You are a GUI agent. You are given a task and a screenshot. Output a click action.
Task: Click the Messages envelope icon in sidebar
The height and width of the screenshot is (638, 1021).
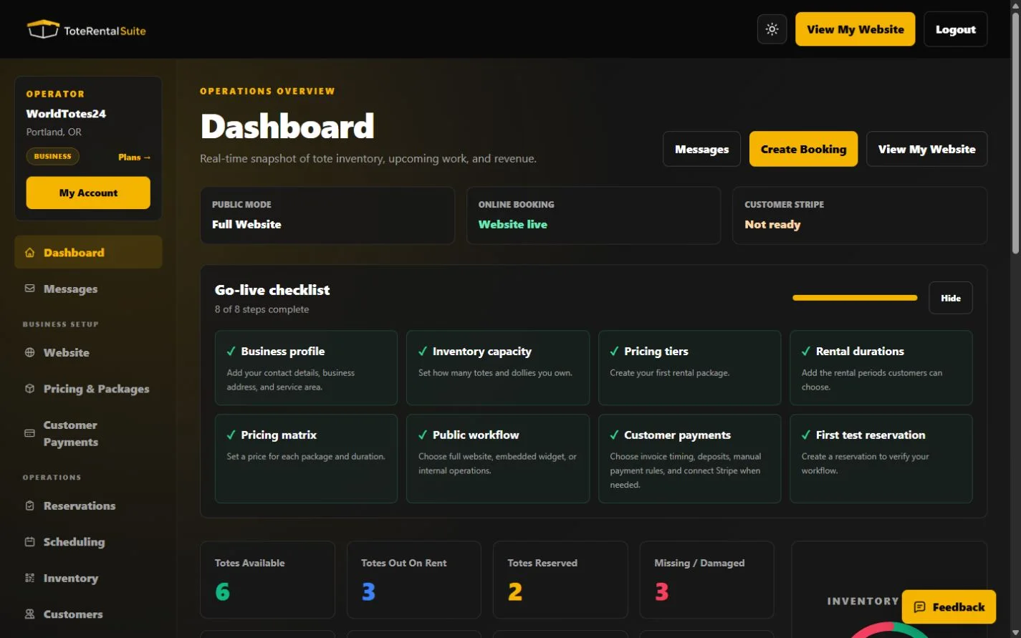[29, 289]
